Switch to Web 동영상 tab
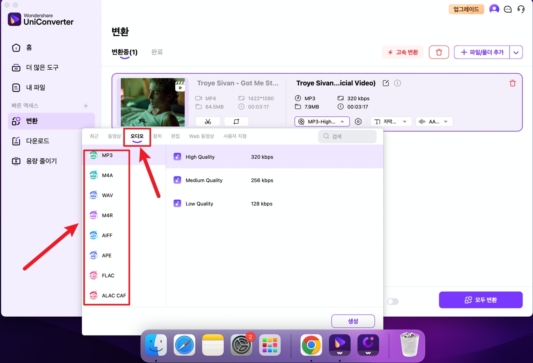The width and height of the screenshot is (533, 363). [201, 136]
